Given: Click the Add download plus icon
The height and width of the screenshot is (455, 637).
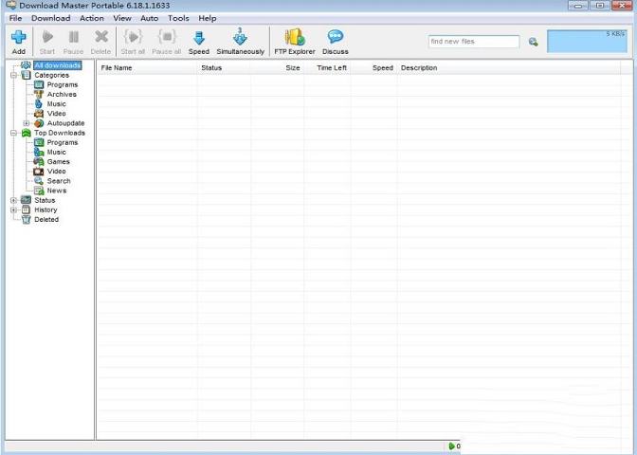Looking at the screenshot, I should 18,38.
